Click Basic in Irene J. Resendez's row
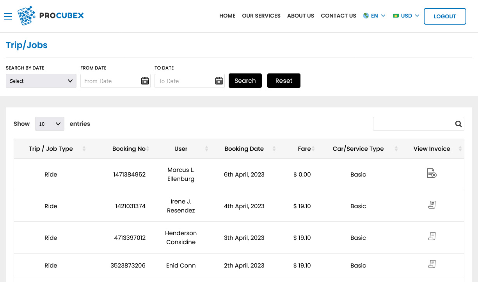 pos(358,206)
